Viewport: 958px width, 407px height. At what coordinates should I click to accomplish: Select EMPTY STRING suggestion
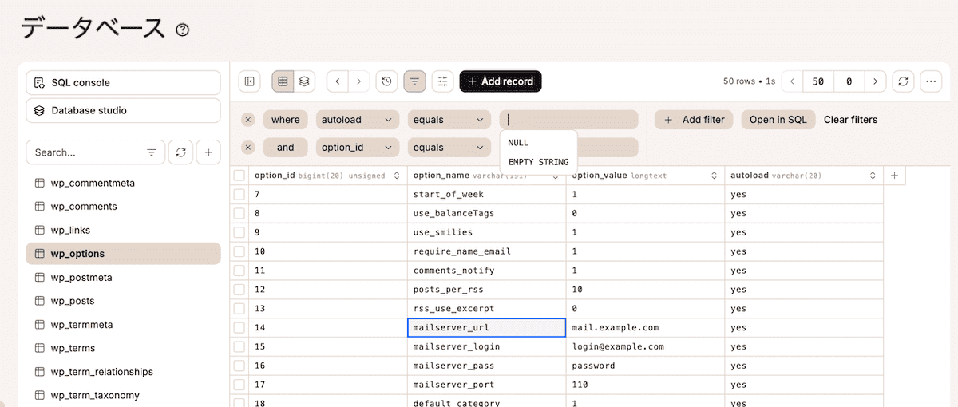[538, 162]
